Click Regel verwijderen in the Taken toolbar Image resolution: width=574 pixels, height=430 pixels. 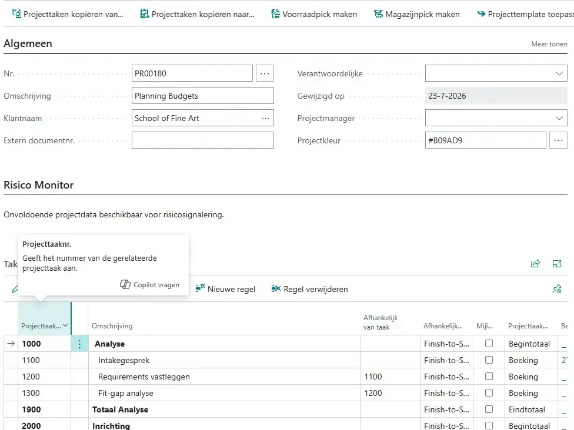(x=310, y=289)
